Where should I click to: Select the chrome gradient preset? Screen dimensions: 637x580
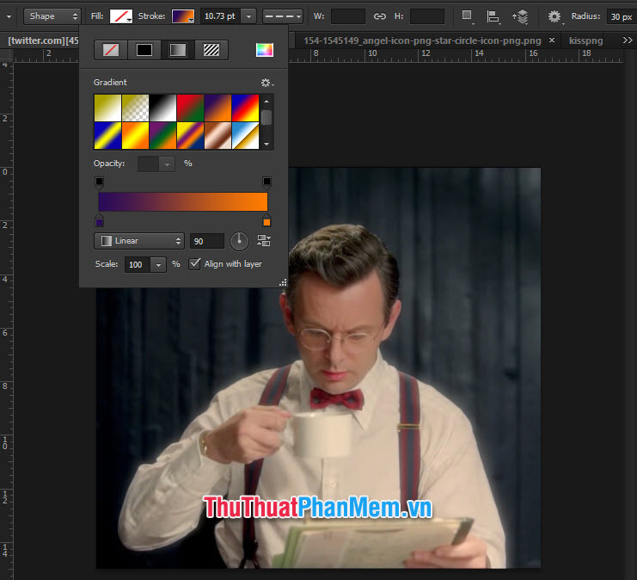pos(245,135)
